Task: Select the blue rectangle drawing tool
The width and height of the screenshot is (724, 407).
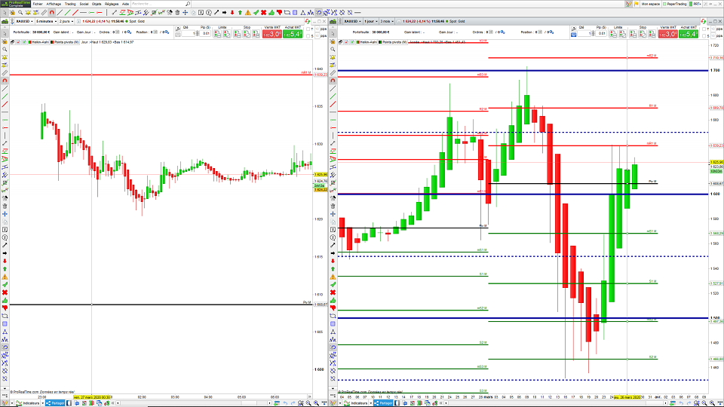Action: 295,13
